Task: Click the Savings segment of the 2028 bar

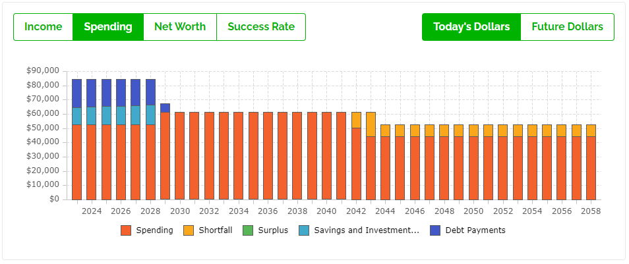Action: click(x=150, y=115)
